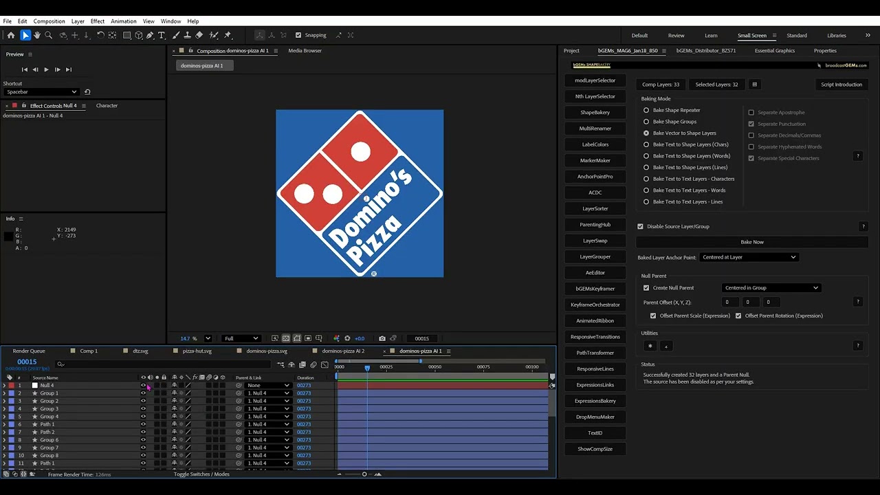Screen dimensions: 880x495
Task: Open the ShapeBakery script
Action: click(x=595, y=112)
